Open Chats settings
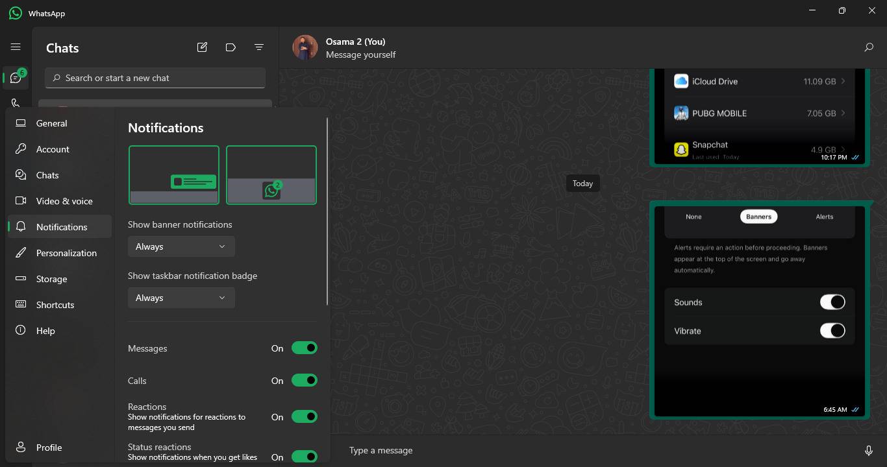The width and height of the screenshot is (887, 467). (60, 175)
